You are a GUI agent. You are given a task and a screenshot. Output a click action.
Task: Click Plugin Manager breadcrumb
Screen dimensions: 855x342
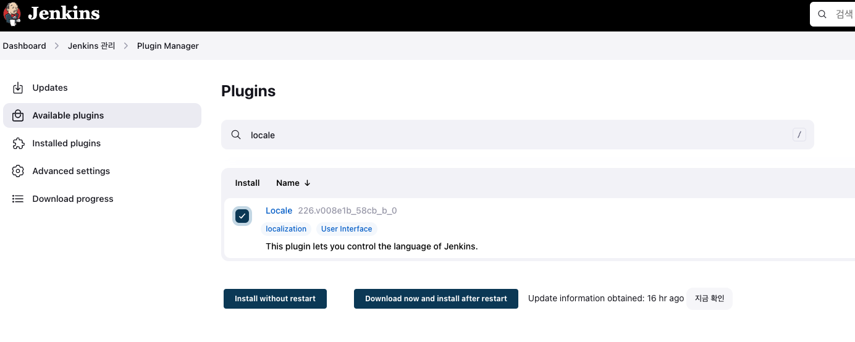[168, 46]
